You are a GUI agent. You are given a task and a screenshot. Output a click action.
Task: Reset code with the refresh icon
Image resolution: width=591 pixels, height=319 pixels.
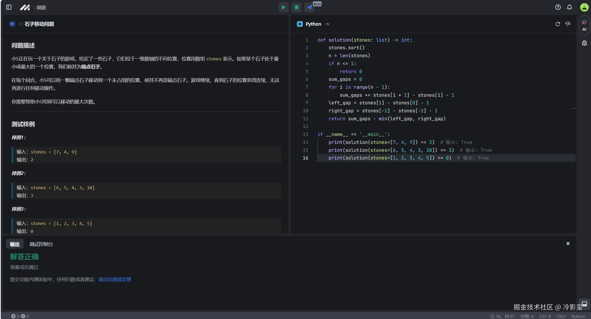coord(558,24)
